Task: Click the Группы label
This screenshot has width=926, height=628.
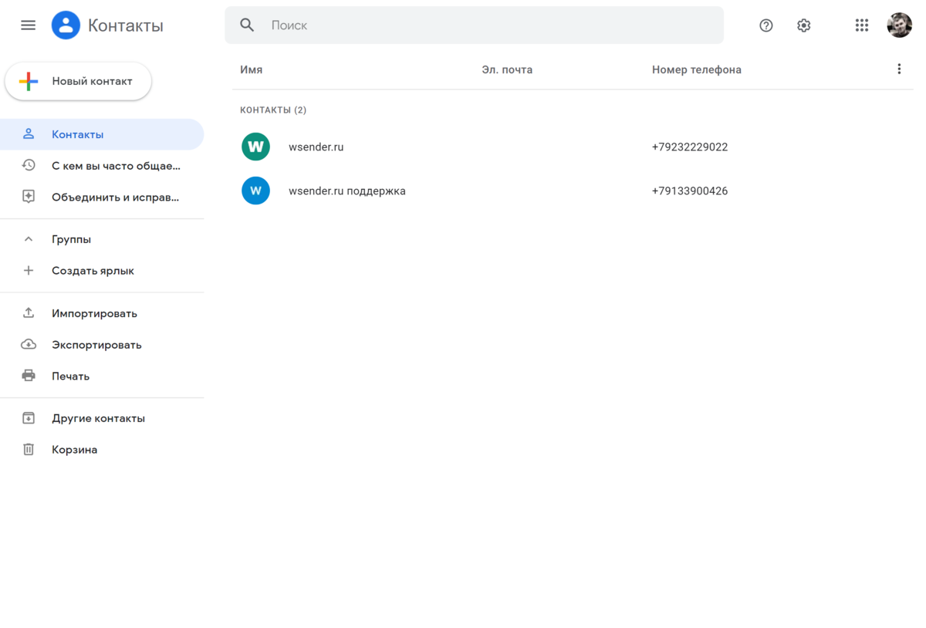Action: (71, 239)
